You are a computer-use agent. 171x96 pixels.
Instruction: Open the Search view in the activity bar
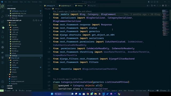(2, 11)
